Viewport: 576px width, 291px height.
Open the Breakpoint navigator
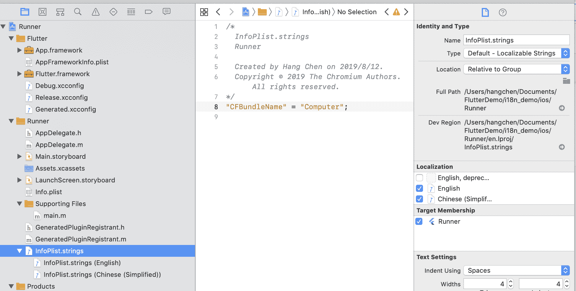click(x=149, y=12)
